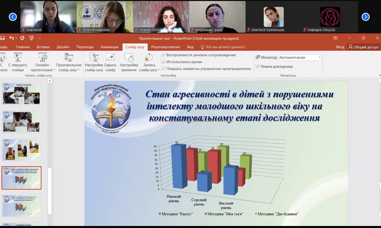Click the Save icon in quick access toolbar
This screenshot has height=228, width=381.
[3, 38]
